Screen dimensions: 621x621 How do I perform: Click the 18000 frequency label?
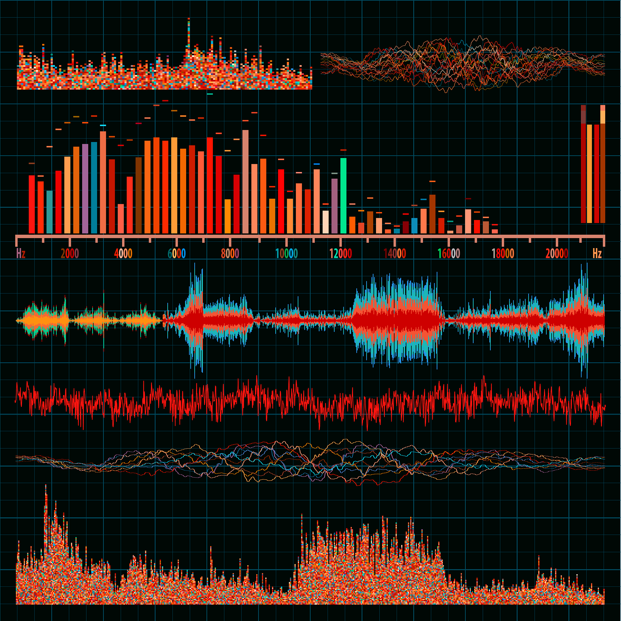[503, 254]
